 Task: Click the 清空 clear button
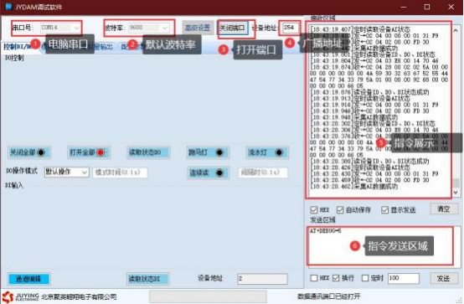coord(444,209)
